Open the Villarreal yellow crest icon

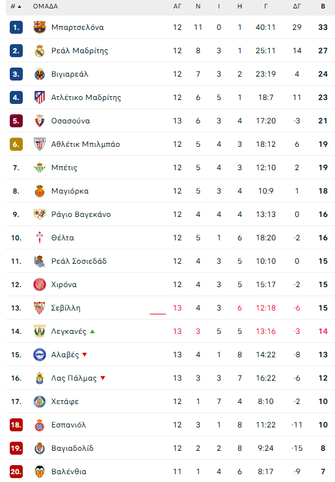[x=40, y=74]
